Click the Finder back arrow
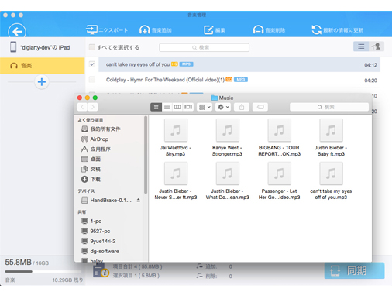The image size is (392, 292). [x=82, y=107]
